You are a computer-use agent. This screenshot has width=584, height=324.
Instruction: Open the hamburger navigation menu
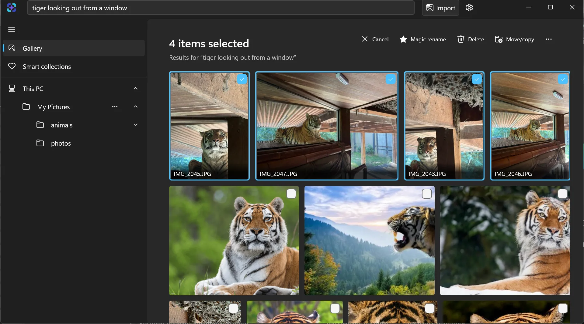point(12,29)
